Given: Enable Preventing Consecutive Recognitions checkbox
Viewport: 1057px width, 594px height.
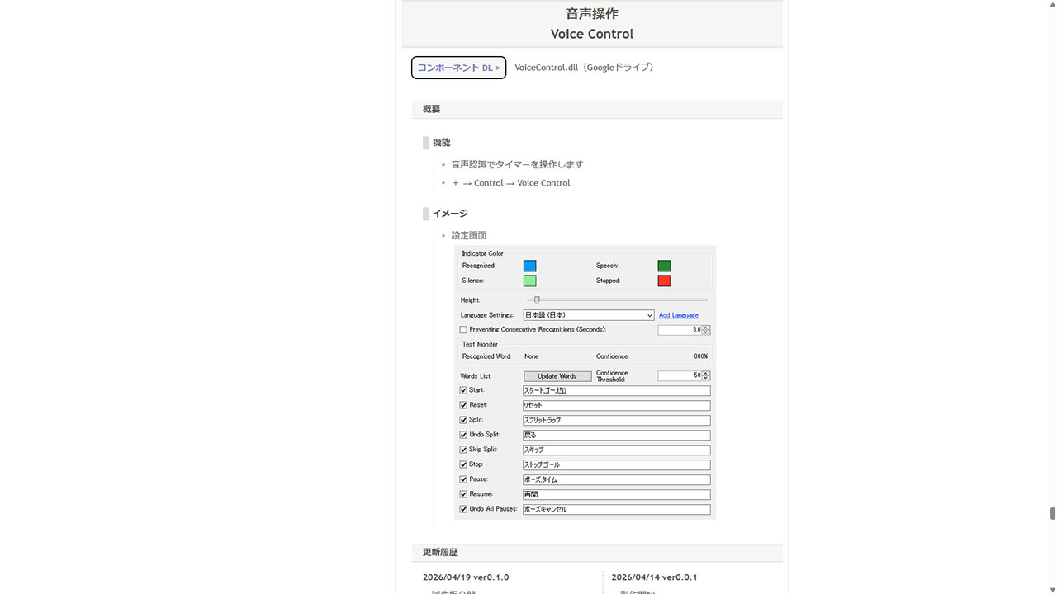Looking at the screenshot, I should point(463,330).
